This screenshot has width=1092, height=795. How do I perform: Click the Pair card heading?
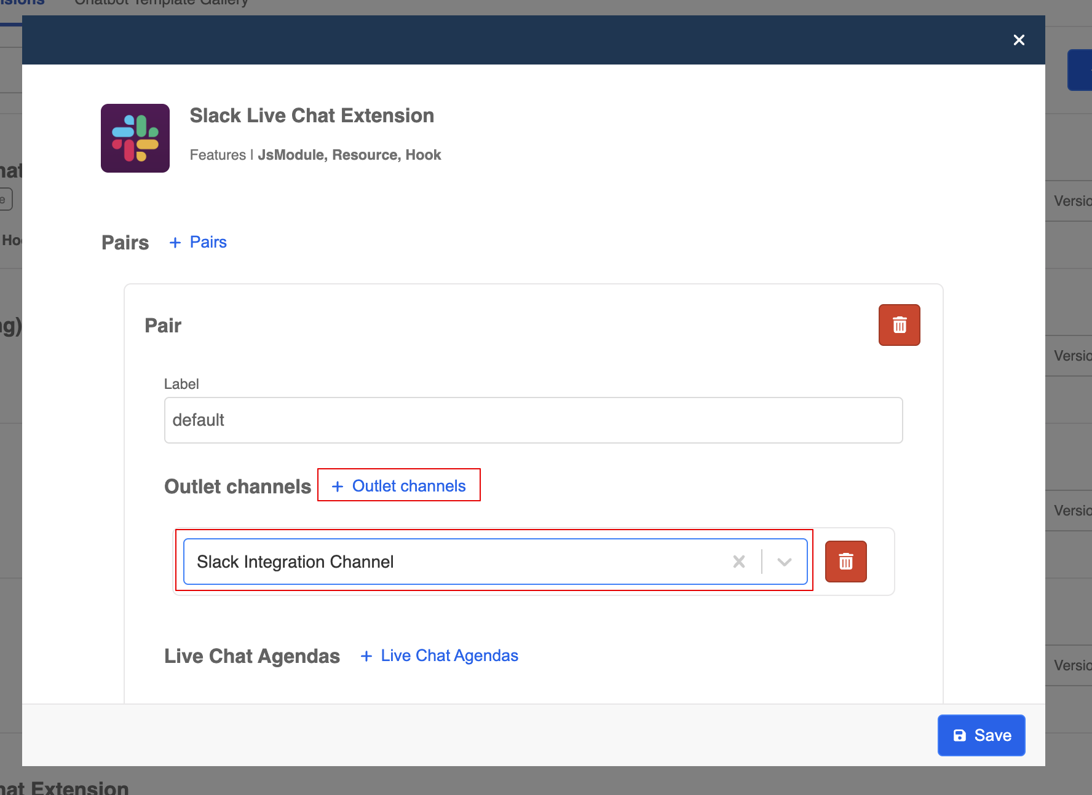(163, 326)
